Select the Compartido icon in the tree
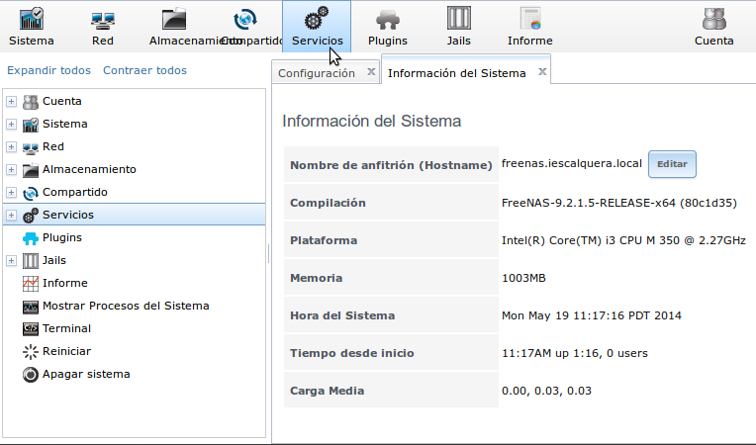 pyautogui.click(x=31, y=193)
